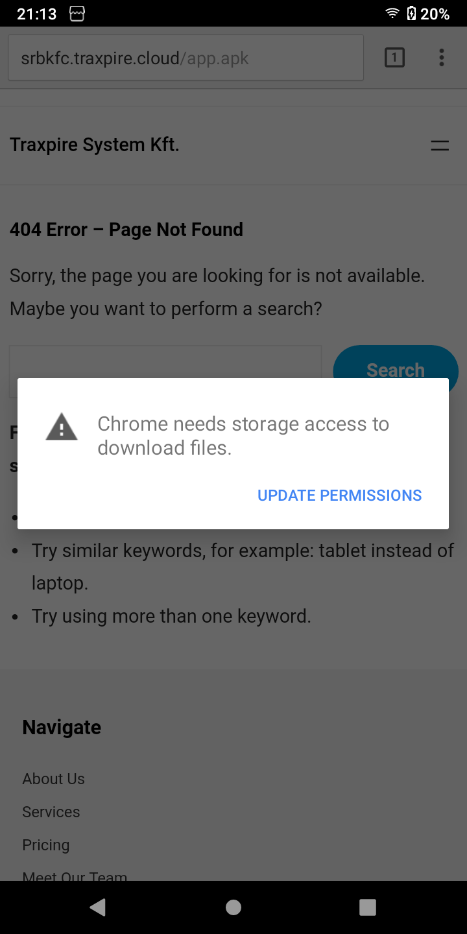Tap the URL address bar
This screenshot has width=467, height=934.
coord(186,58)
